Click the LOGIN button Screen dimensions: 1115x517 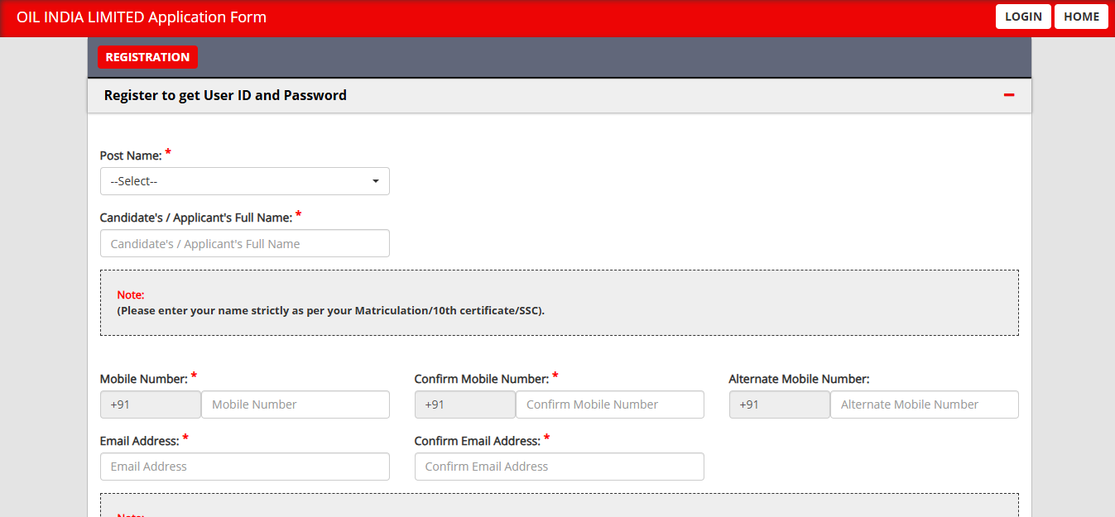[1023, 17]
